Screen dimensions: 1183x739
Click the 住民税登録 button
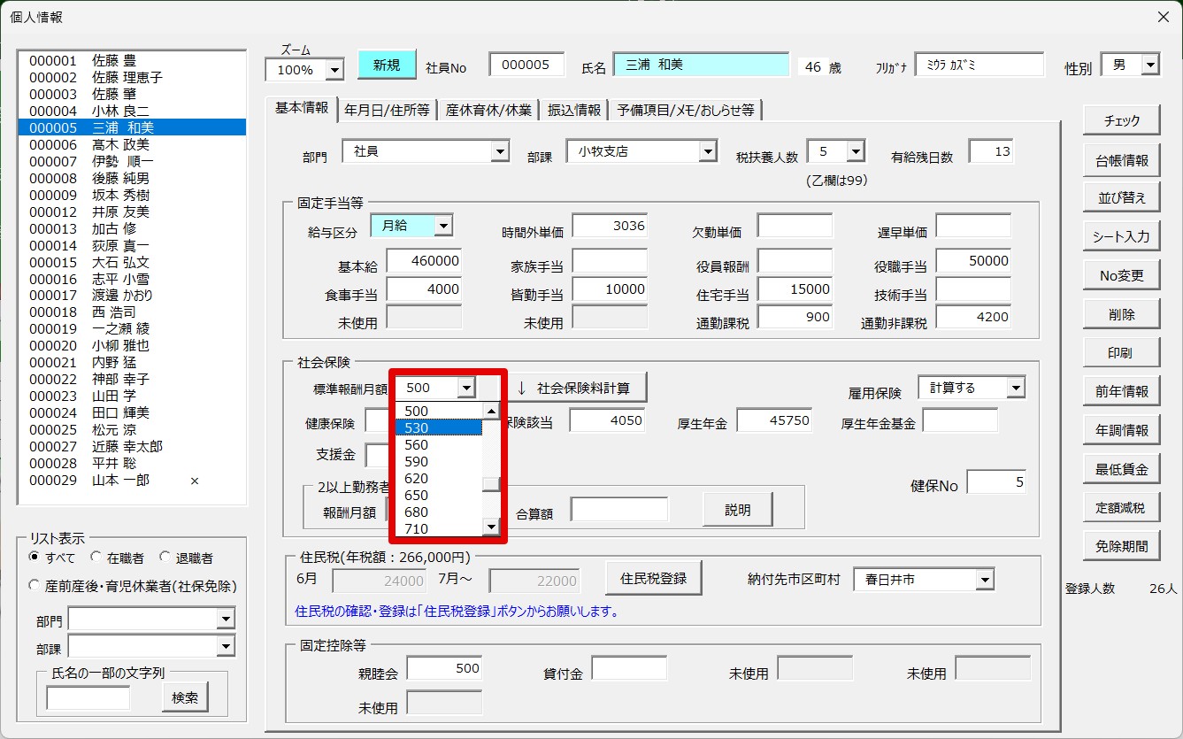coord(653,579)
